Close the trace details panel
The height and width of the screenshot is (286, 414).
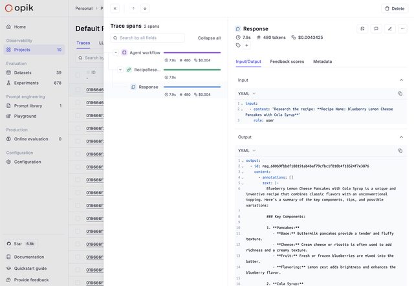pos(114,8)
